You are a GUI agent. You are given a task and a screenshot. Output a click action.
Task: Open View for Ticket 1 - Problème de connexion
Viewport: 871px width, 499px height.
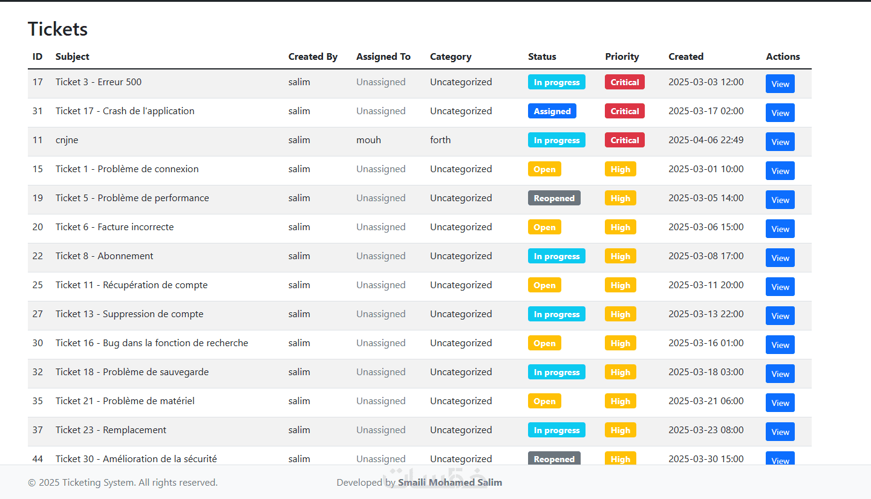(780, 171)
